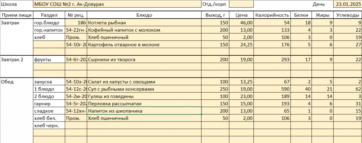Click the Блюдо column header
Screen dimensions: 362x143
pos(144,15)
